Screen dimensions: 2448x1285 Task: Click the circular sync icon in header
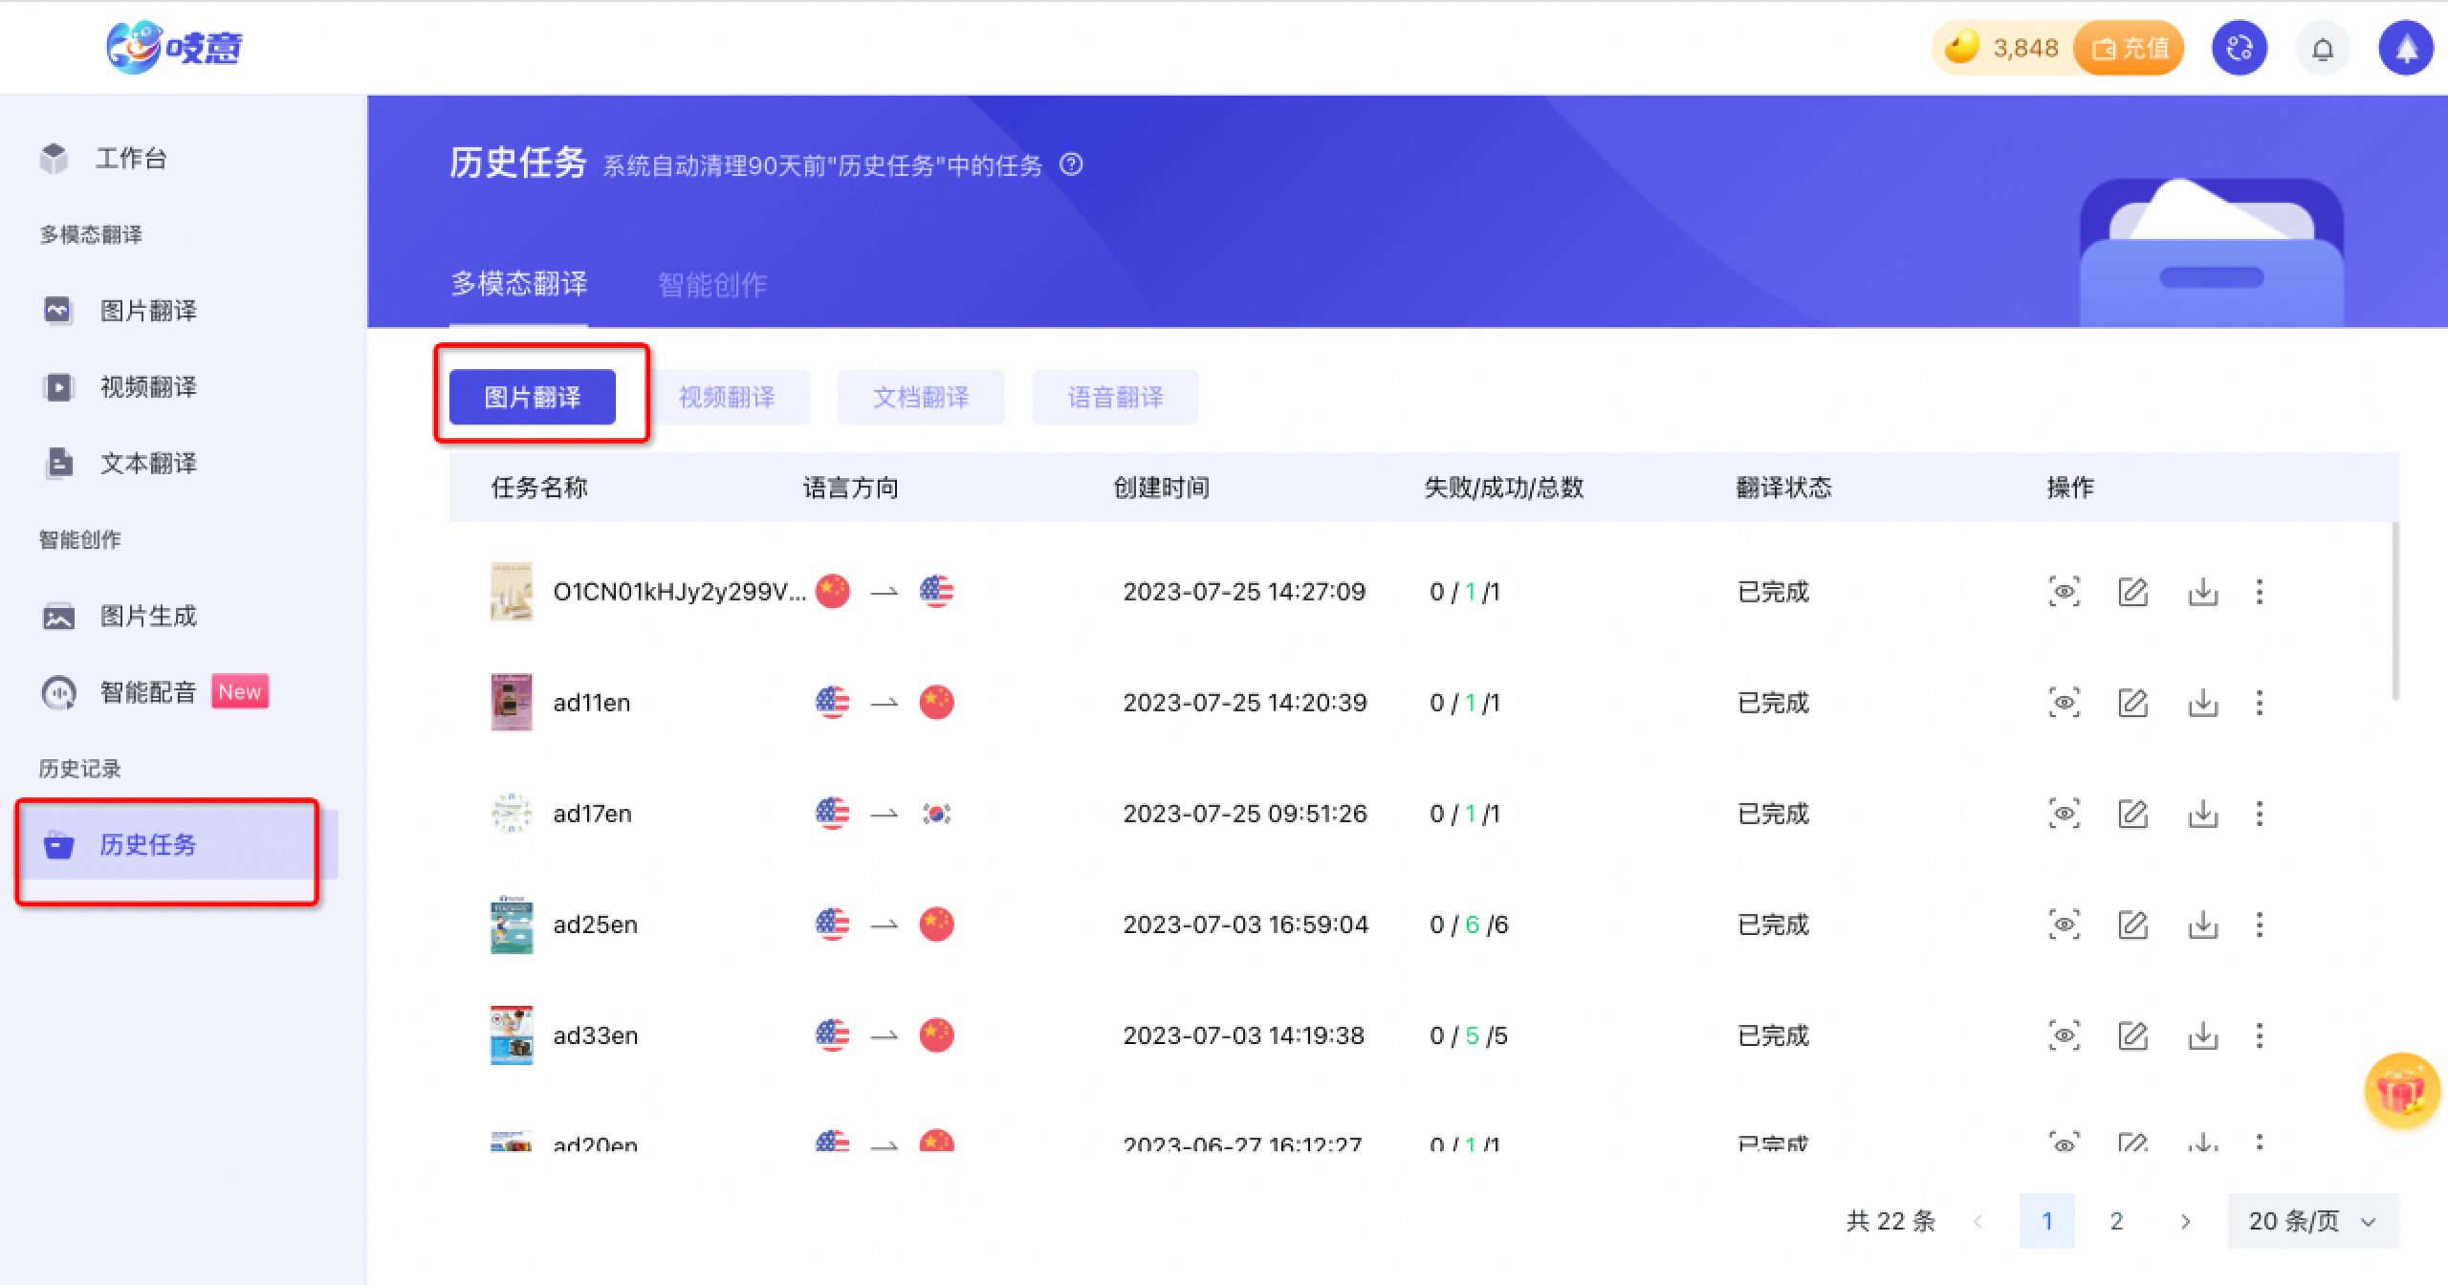2239,49
